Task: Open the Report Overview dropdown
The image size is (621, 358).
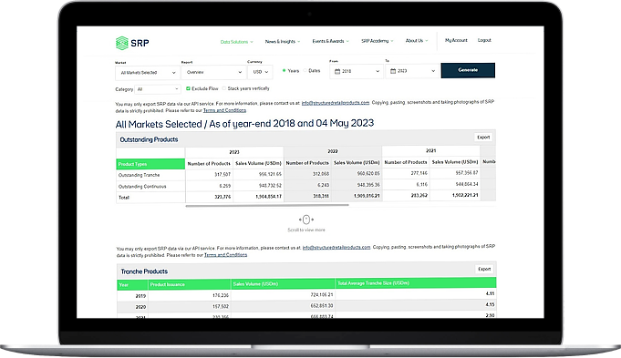Action: pyautogui.click(x=214, y=72)
